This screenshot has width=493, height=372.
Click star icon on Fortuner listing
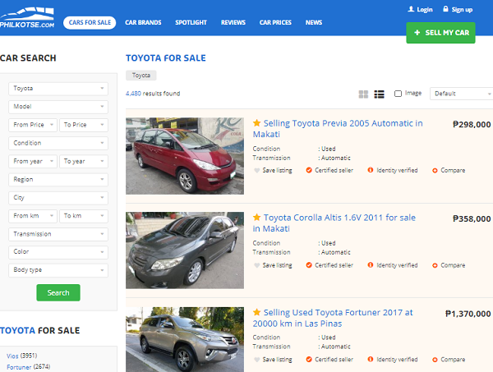(257, 312)
